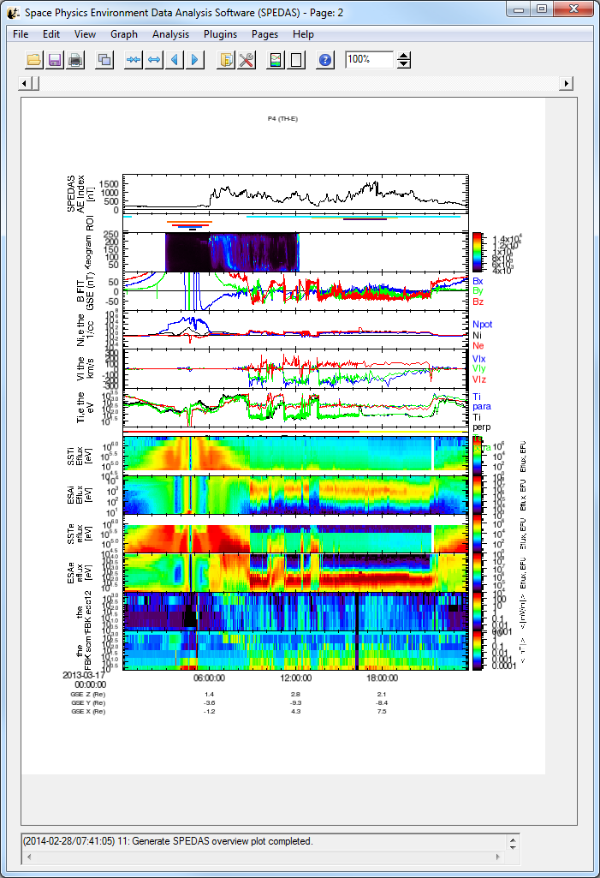
Task: Click the save floppy disk icon
Action: [55, 60]
